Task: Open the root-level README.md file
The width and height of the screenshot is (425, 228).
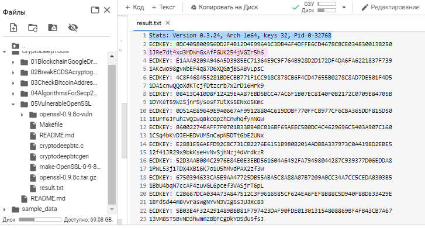Action: (x=43, y=198)
